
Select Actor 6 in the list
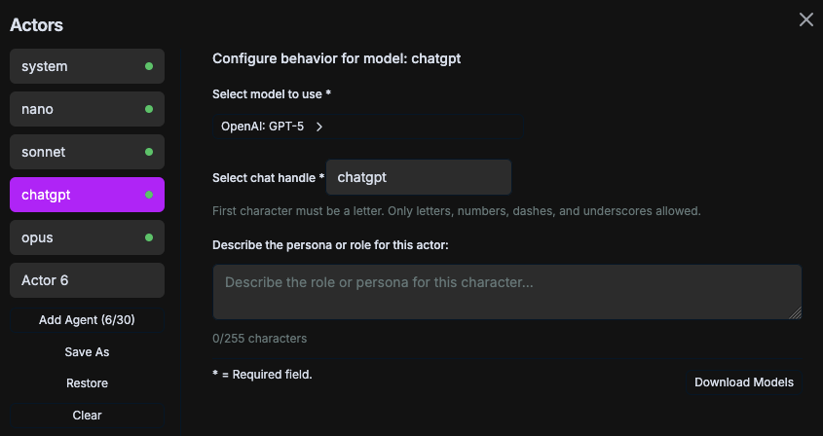[87, 280]
